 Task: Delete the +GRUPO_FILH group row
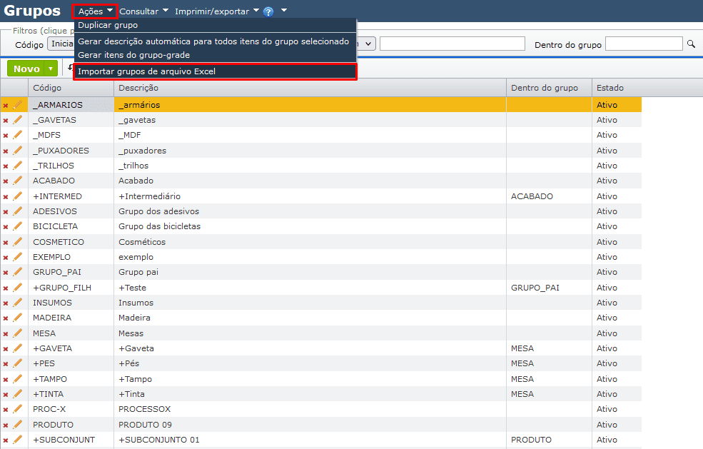[6, 288]
